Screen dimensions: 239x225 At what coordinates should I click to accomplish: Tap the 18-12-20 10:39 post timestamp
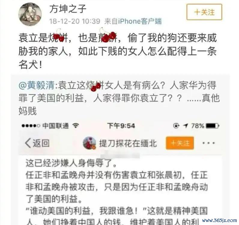click(75, 21)
